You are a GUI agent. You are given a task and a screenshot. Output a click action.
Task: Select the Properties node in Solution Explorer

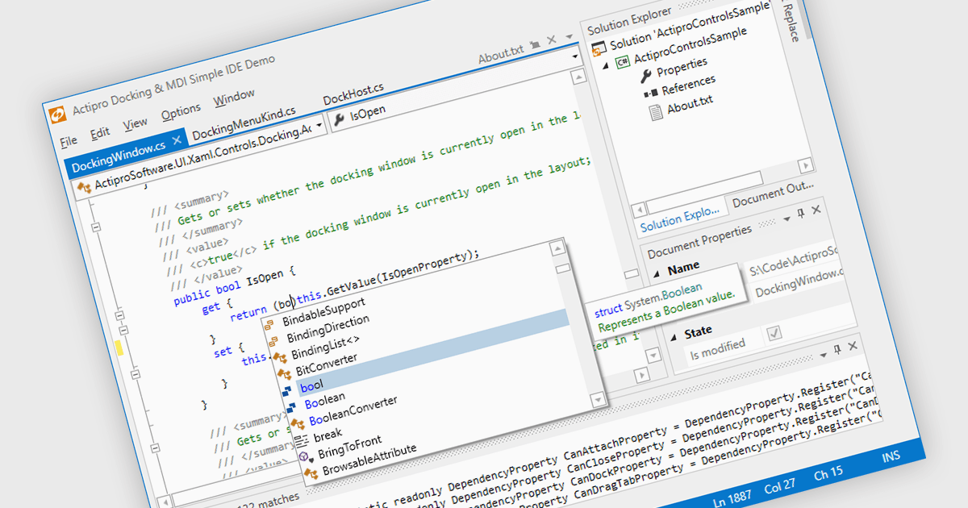pyautogui.click(x=682, y=66)
